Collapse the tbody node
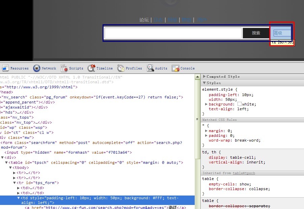Viewport: 304px width, 209px height. [10, 168]
